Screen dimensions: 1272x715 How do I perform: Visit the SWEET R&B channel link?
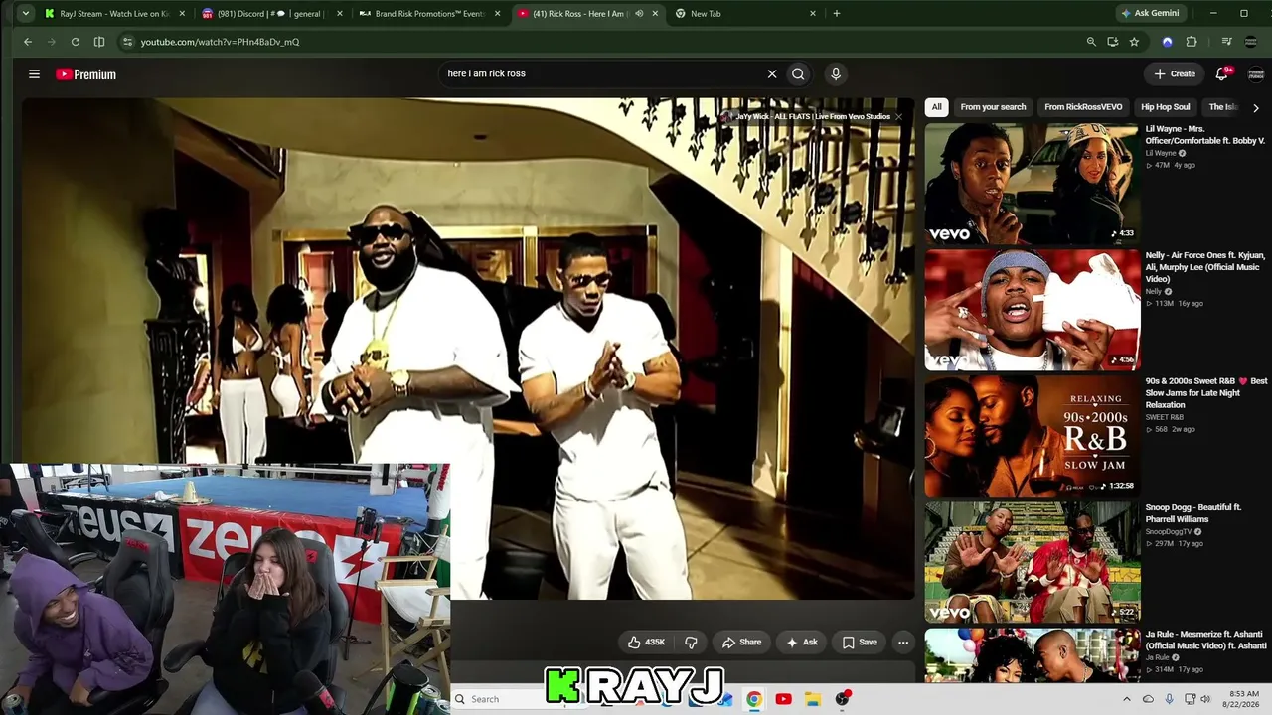pyautogui.click(x=1165, y=418)
